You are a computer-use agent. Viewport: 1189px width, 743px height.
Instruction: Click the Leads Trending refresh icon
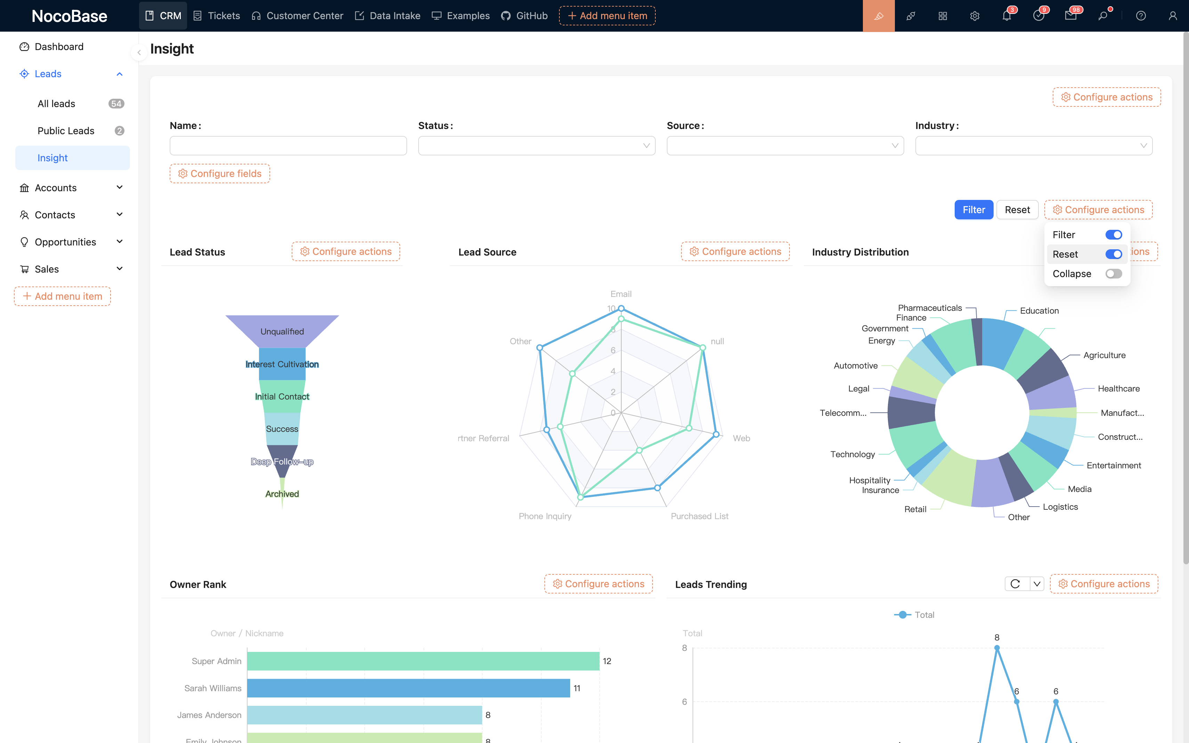(x=1016, y=584)
